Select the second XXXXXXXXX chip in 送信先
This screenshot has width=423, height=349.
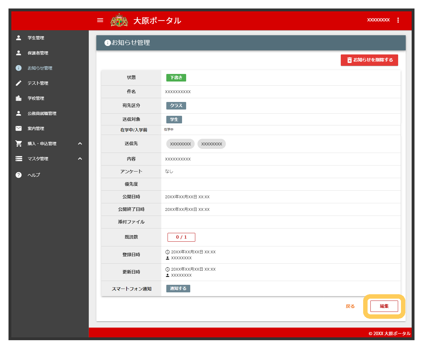[212, 144]
